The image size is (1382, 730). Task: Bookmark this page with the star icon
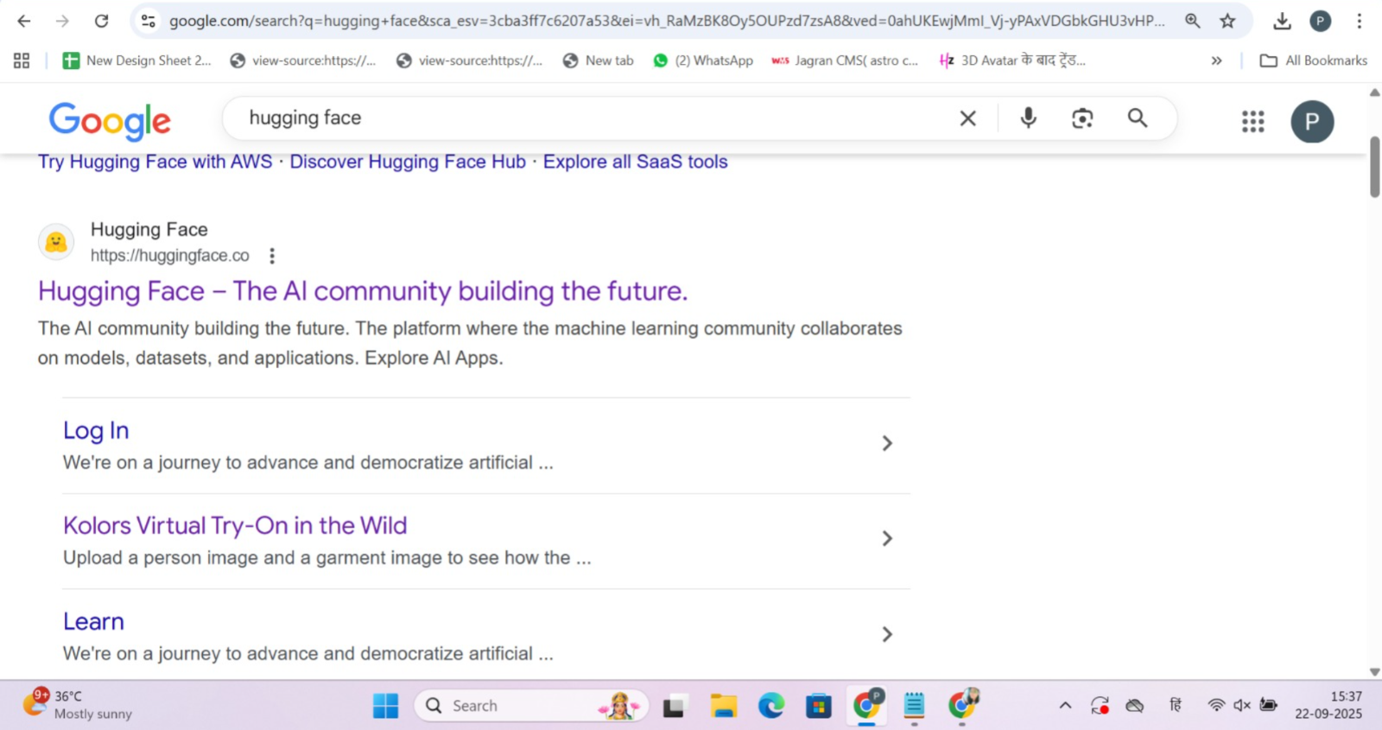1227,21
